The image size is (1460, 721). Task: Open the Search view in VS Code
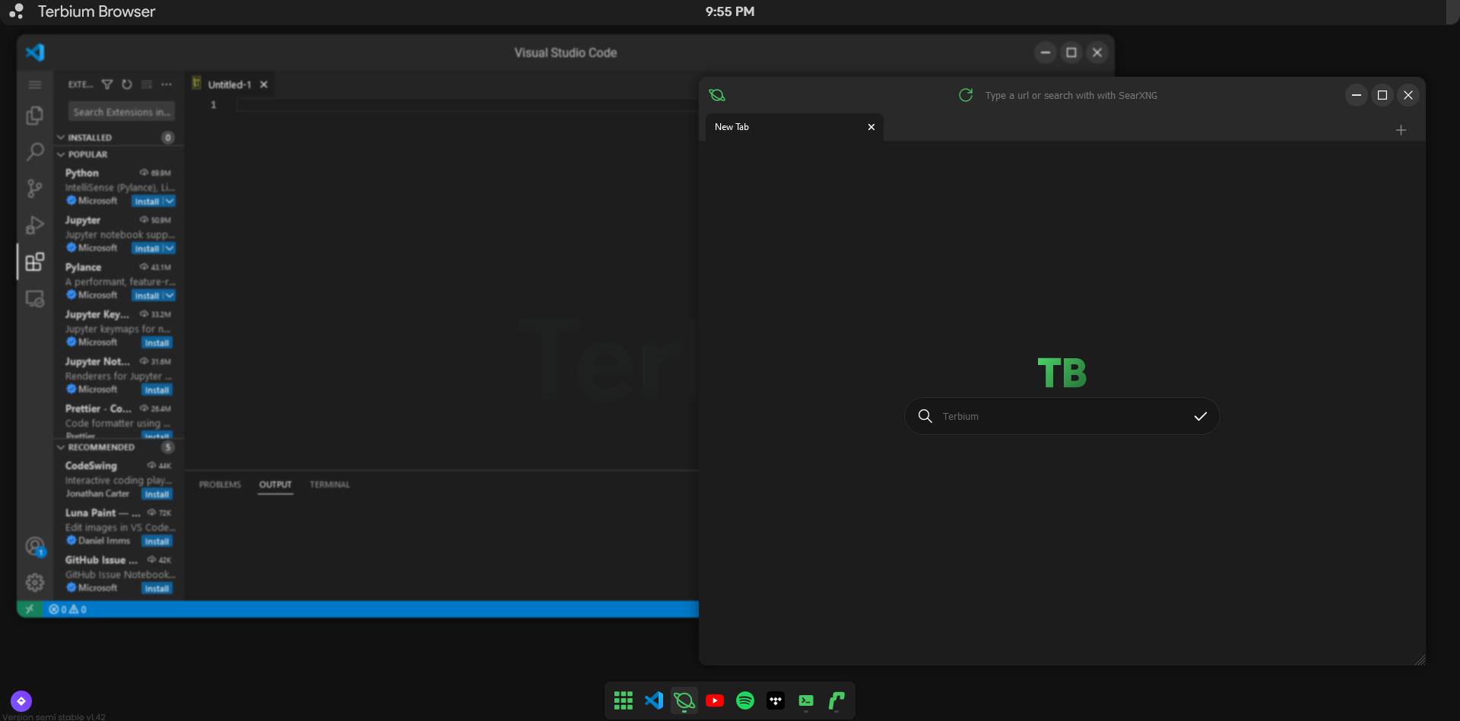click(35, 152)
